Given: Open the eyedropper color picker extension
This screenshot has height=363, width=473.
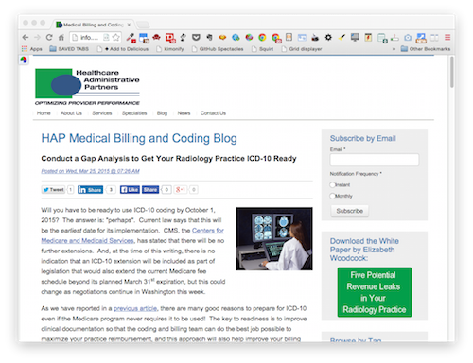Looking at the screenshot, I should tap(131, 38).
